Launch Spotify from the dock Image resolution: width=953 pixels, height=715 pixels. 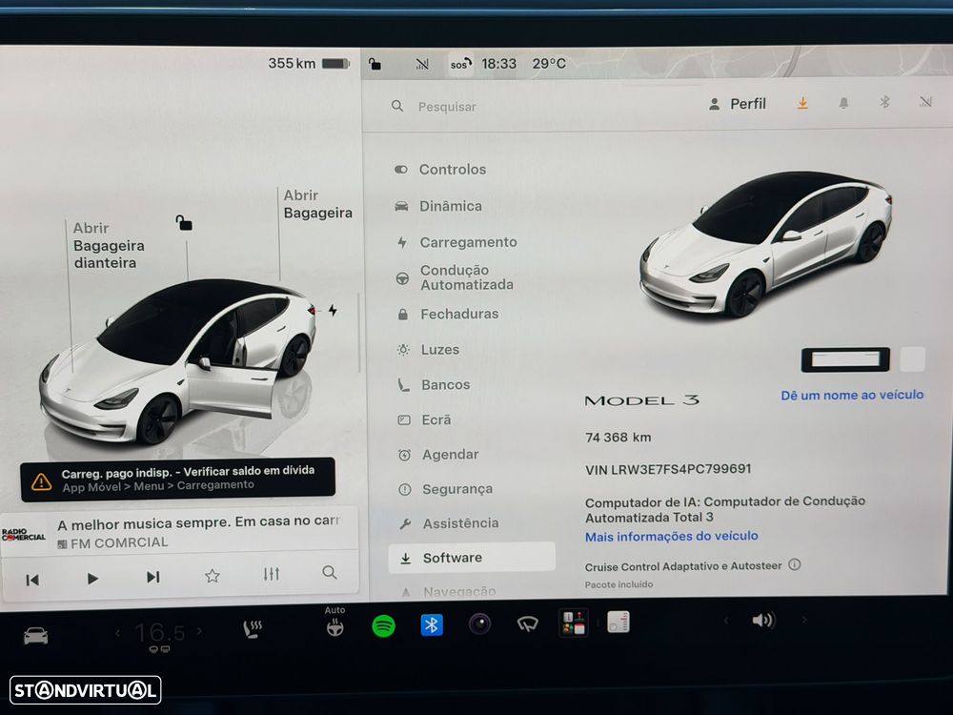[383, 625]
